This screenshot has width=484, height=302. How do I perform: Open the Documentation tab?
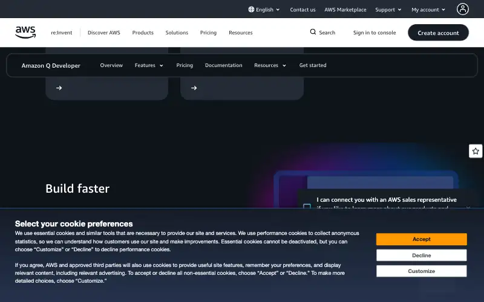click(223, 65)
